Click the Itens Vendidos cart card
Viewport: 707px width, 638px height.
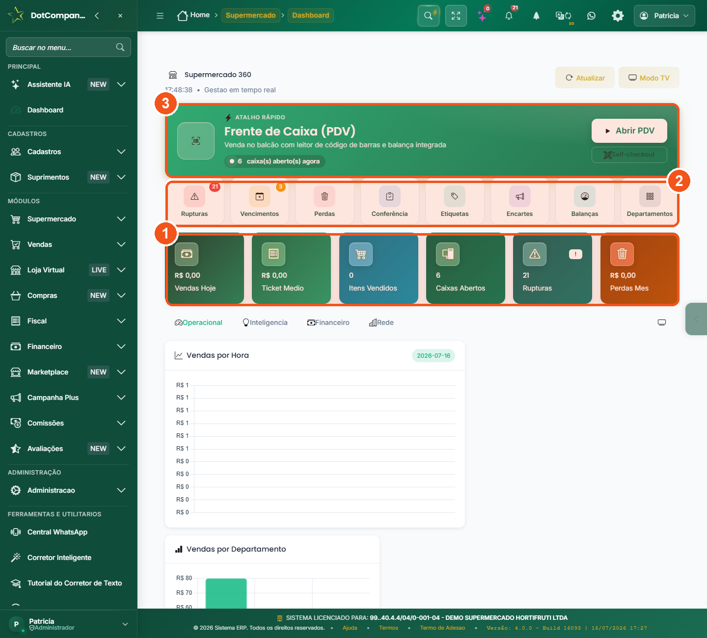[379, 269]
